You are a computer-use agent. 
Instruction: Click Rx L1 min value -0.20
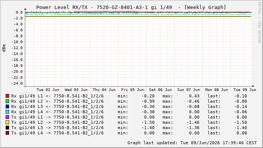[x=148, y=96]
